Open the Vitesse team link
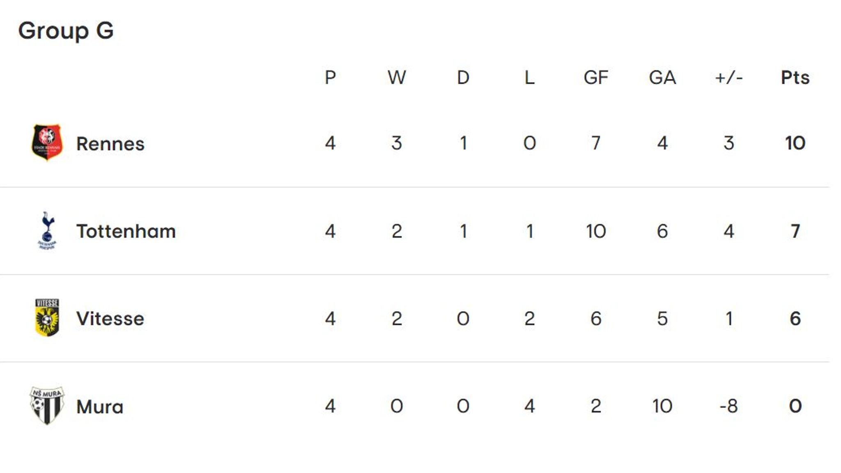This screenshot has height=473, width=841. 110,319
